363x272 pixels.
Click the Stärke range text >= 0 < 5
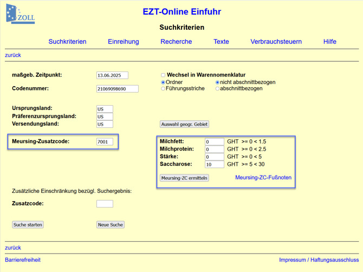click(251, 157)
